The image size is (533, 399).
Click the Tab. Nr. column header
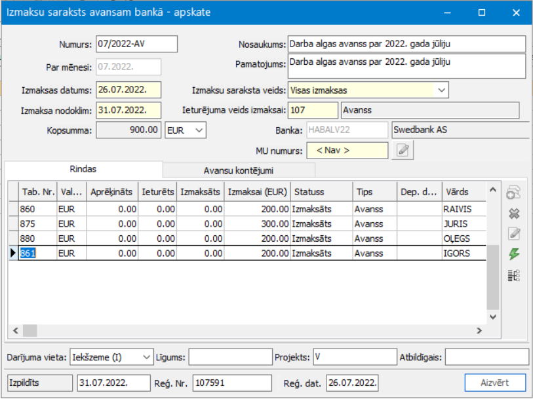point(38,192)
